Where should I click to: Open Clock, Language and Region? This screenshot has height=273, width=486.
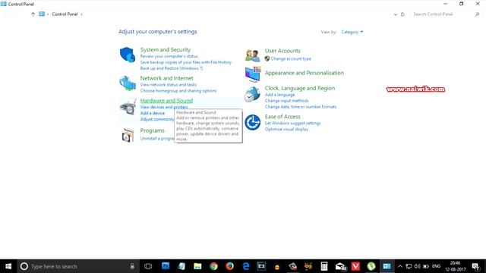[x=300, y=88]
